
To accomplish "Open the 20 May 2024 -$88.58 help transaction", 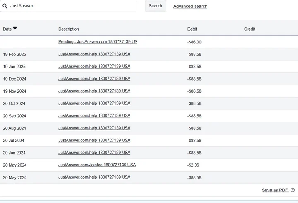I will click(x=94, y=177).
